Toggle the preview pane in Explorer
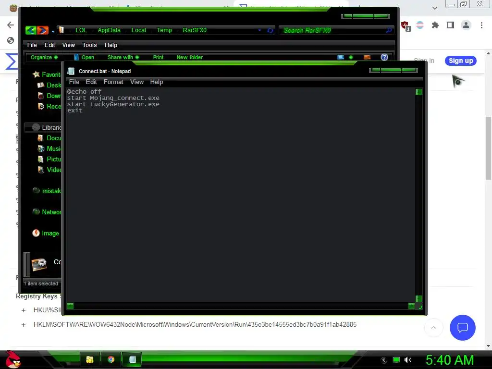The width and height of the screenshot is (492, 369). [x=367, y=57]
